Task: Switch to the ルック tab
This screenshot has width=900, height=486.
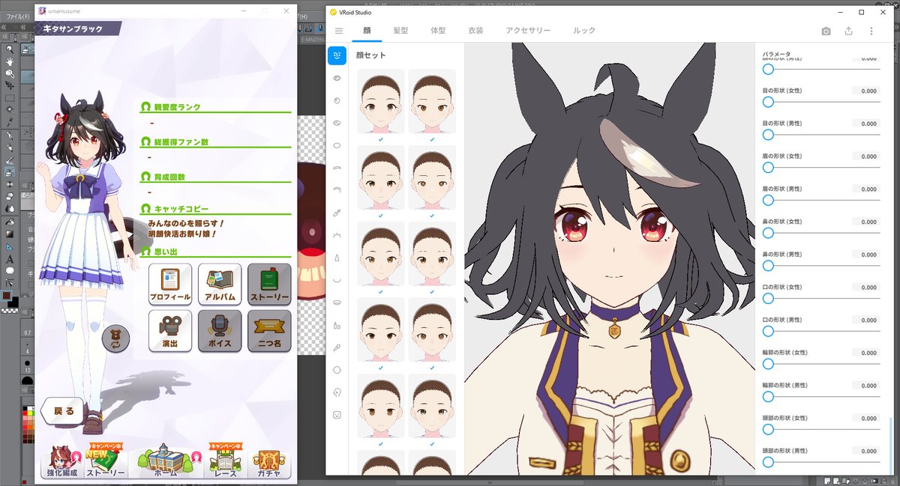Action: [x=584, y=31]
